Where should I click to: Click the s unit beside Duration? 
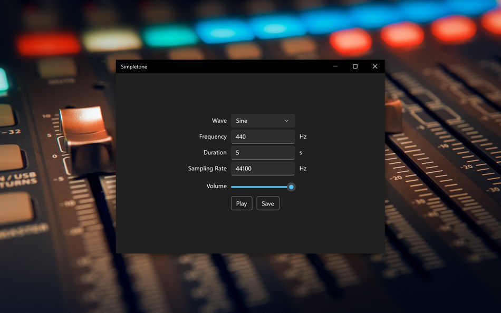coord(301,153)
